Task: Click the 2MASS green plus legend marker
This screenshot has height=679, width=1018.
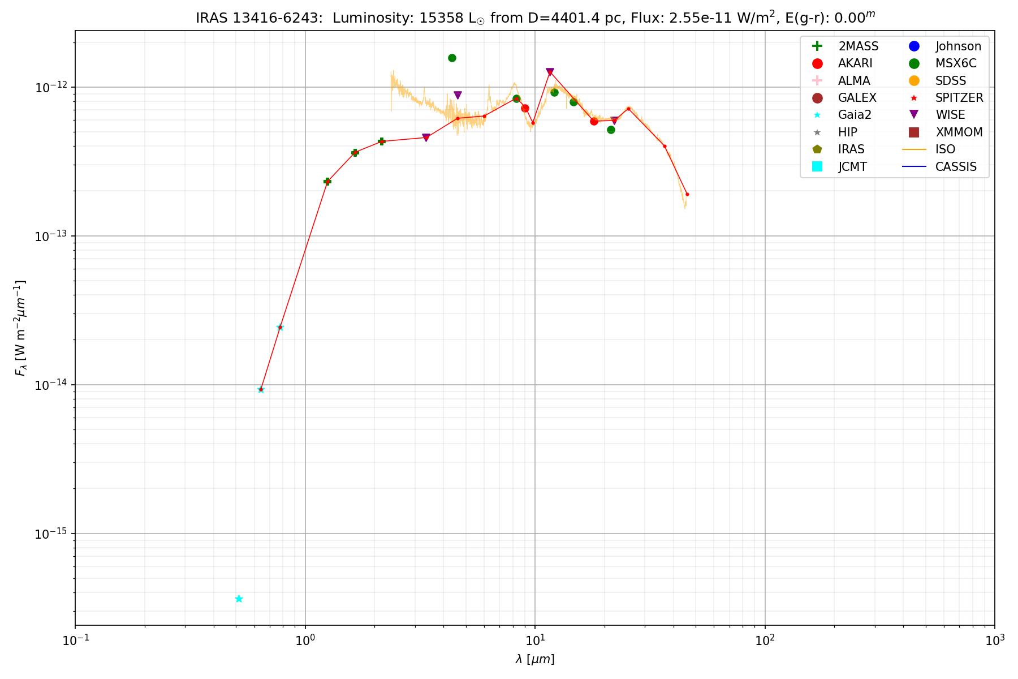Action: pyautogui.click(x=817, y=46)
